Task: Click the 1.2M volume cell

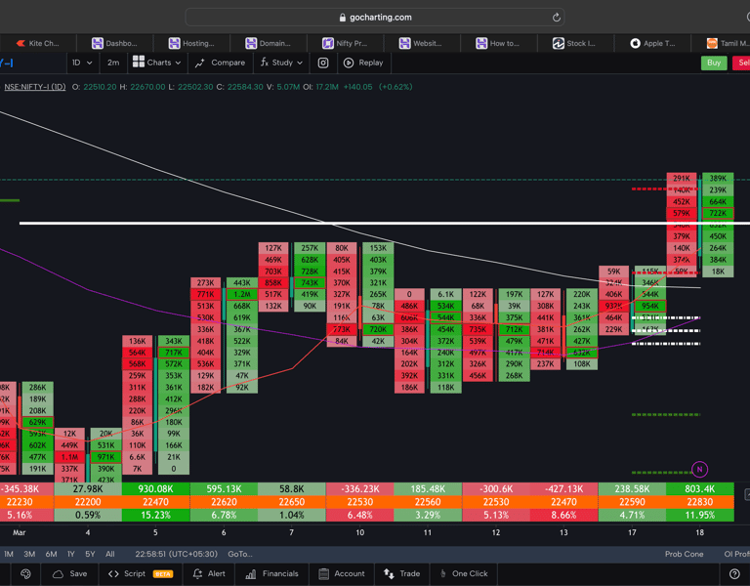Action: (x=242, y=294)
